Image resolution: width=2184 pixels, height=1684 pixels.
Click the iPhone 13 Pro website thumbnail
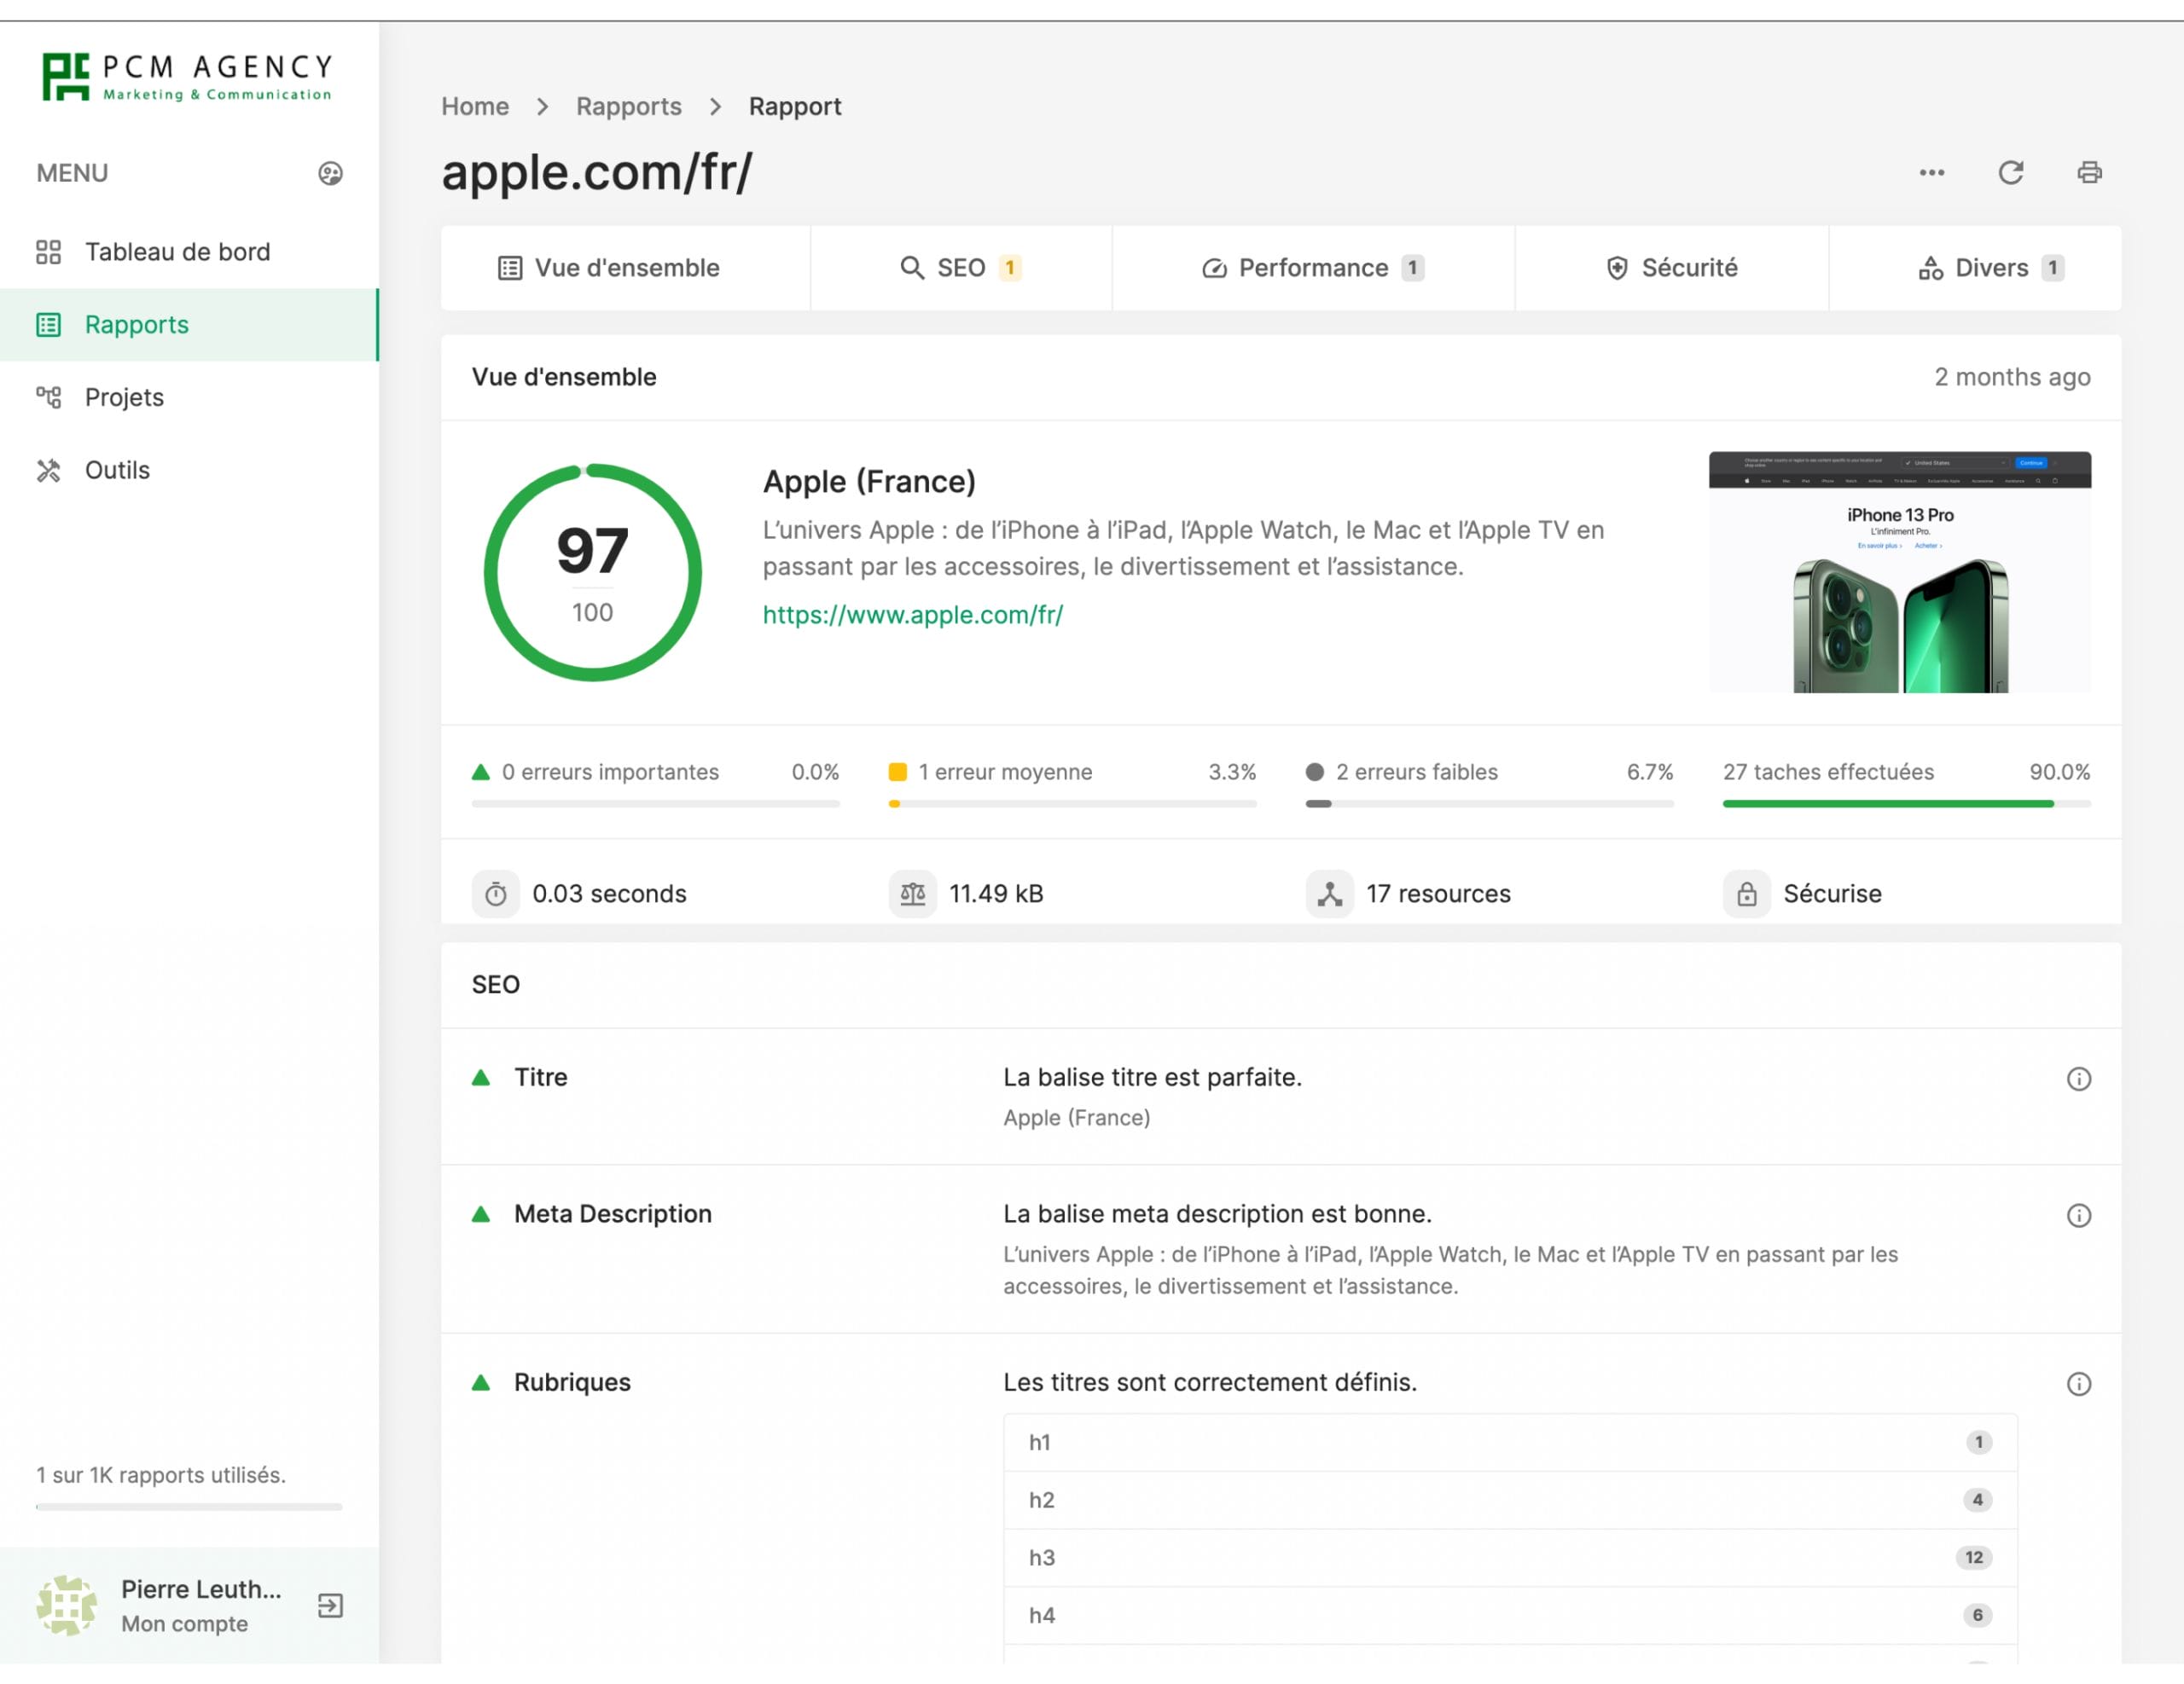pyautogui.click(x=1898, y=571)
